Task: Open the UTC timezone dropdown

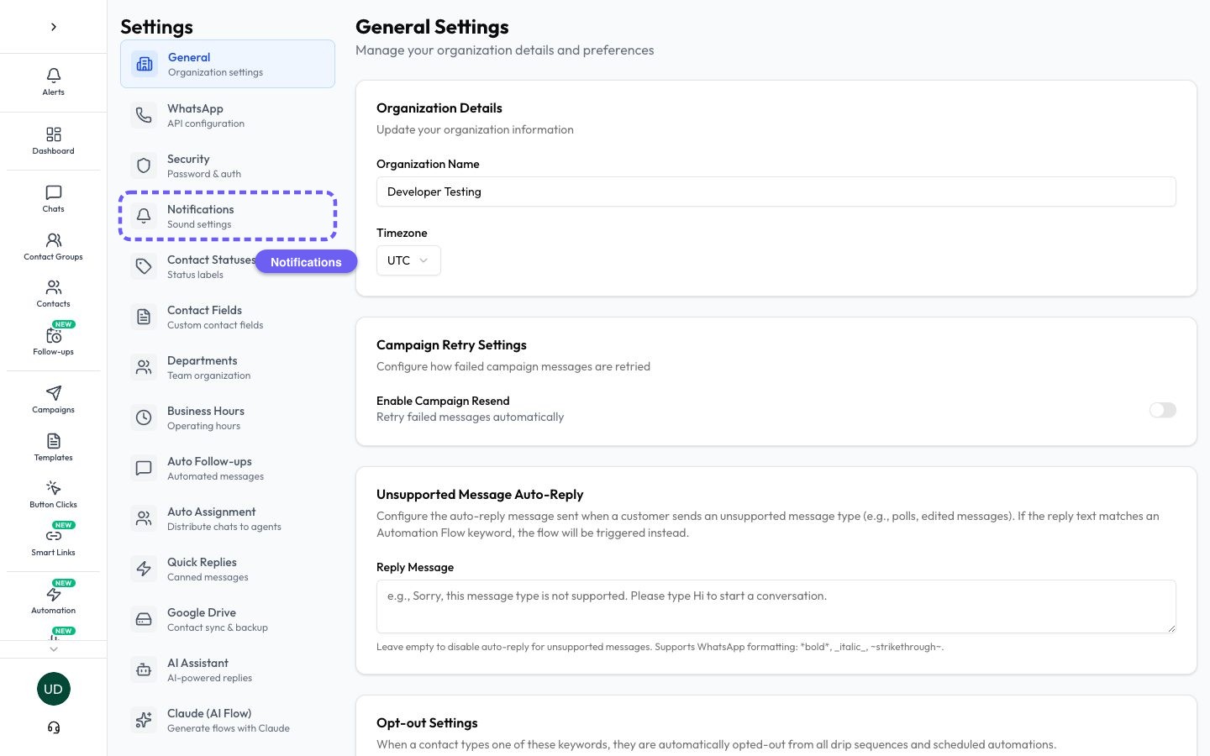Action: [x=408, y=260]
